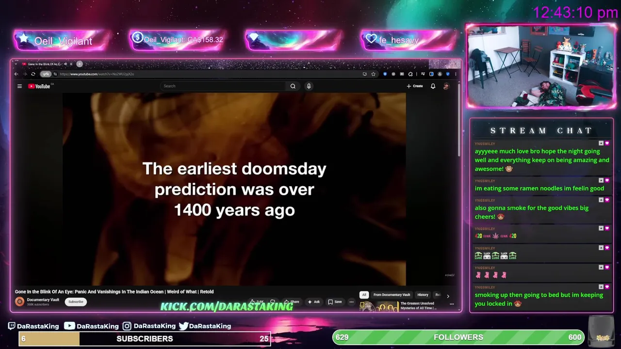Open YouTube notifications bell

433,86
